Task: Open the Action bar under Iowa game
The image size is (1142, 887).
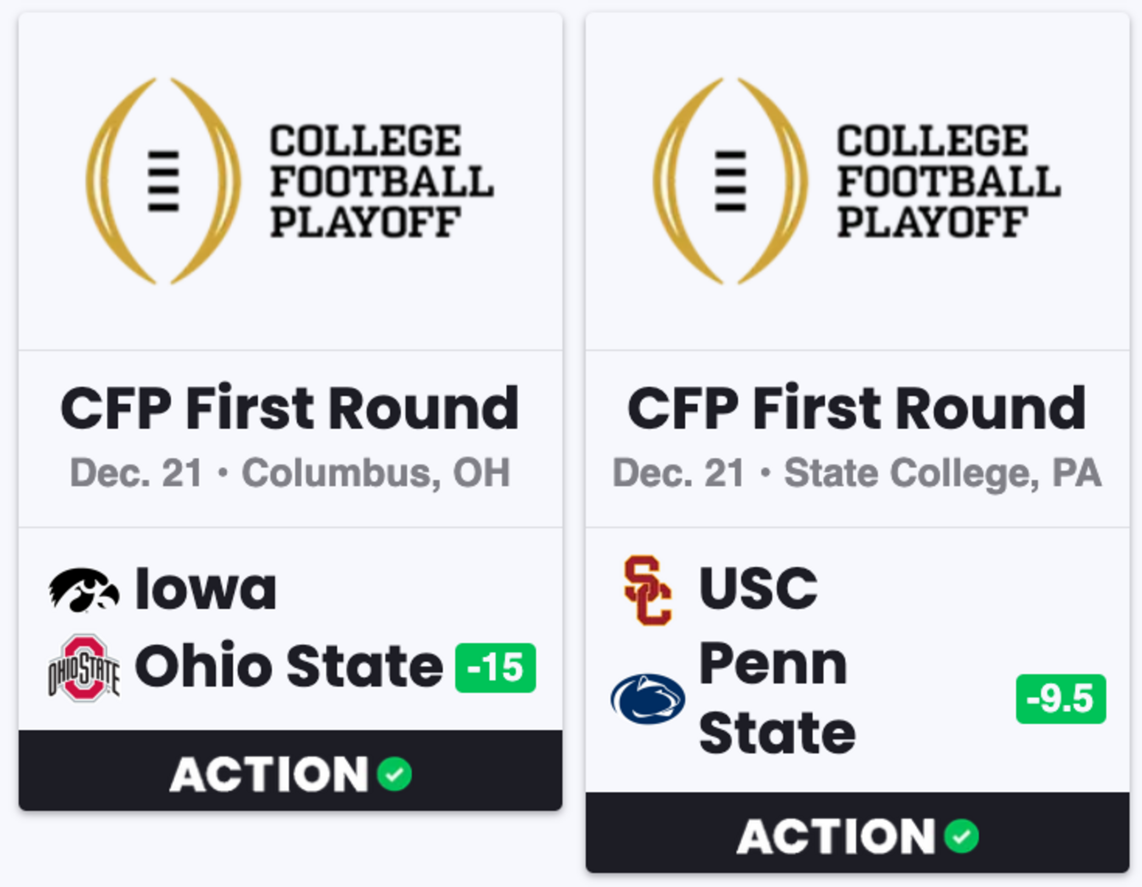Action: click(x=291, y=771)
